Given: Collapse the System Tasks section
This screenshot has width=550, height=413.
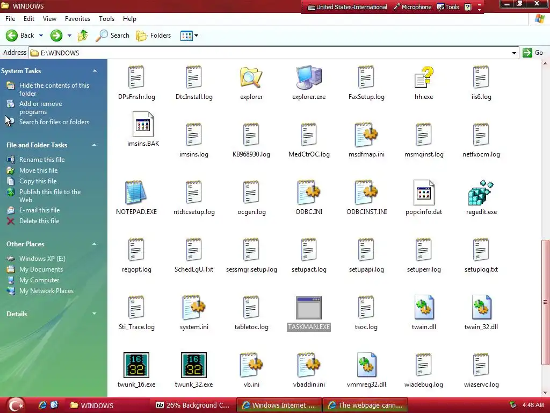Looking at the screenshot, I should pos(95,71).
